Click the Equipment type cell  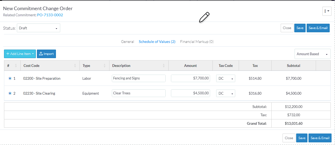[x=91, y=94]
